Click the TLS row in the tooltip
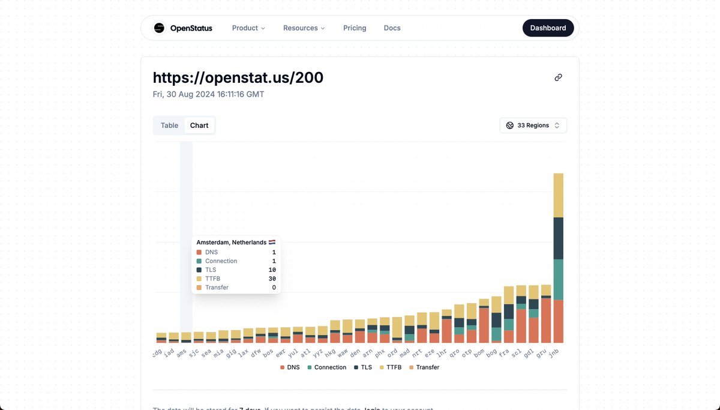 pos(236,270)
